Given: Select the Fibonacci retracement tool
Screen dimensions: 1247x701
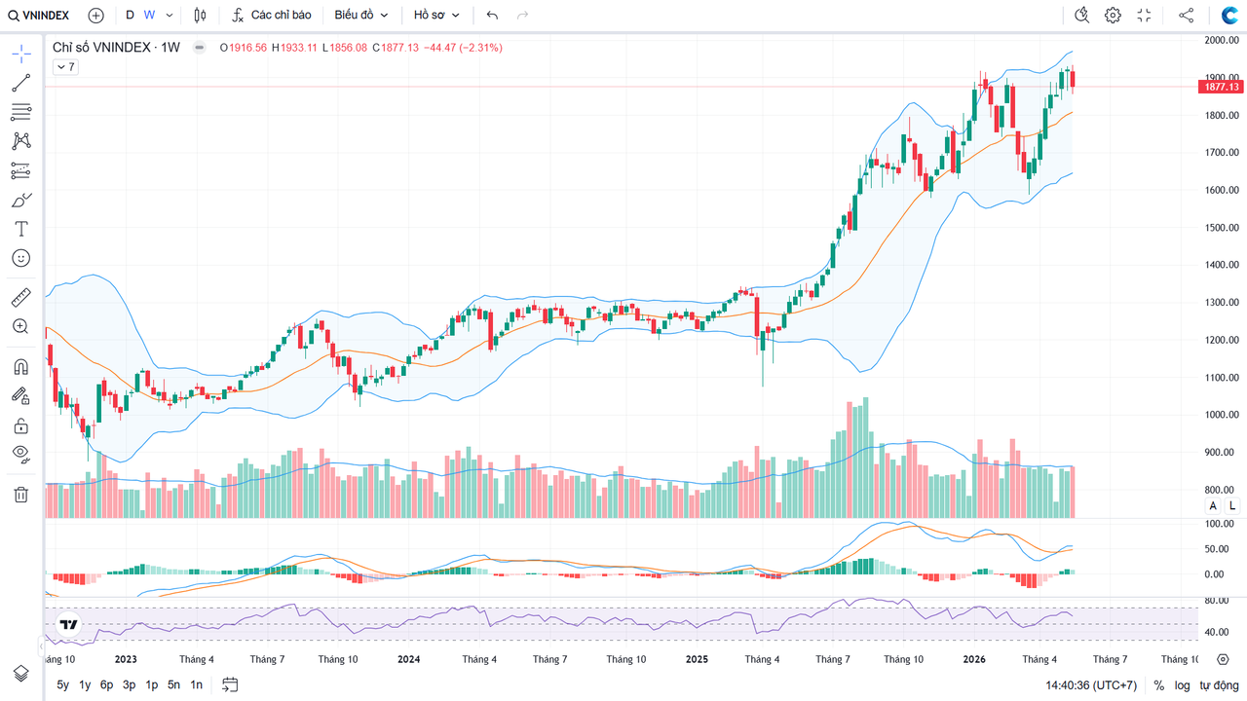Looking at the screenshot, I should (20, 112).
